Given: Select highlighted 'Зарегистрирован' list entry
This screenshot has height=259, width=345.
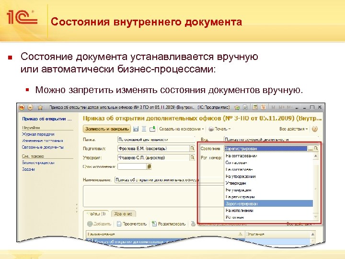Looking at the screenshot, I should (268, 203).
